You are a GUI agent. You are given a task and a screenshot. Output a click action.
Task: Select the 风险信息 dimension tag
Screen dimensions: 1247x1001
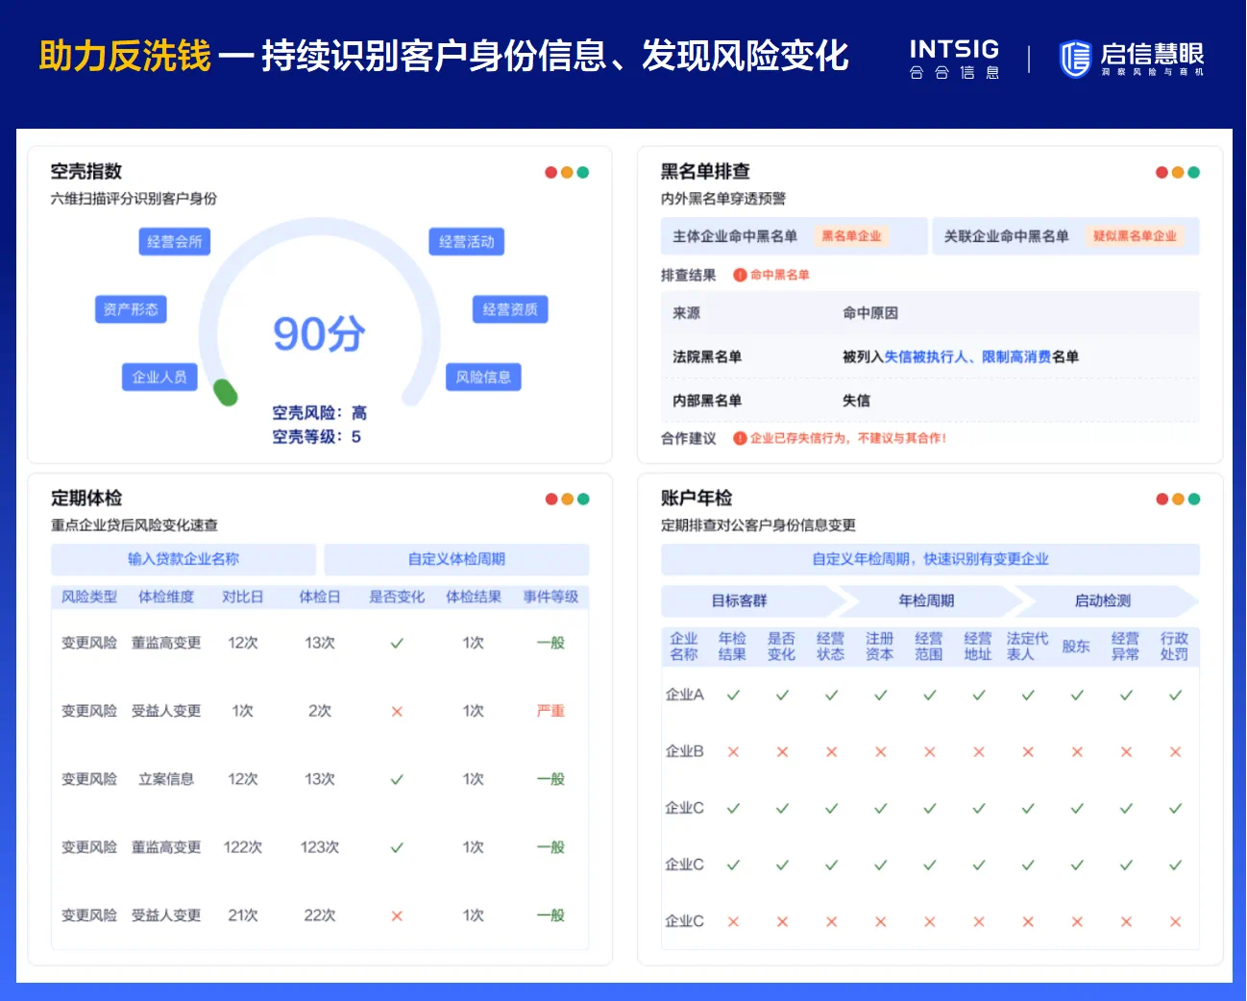tap(483, 378)
